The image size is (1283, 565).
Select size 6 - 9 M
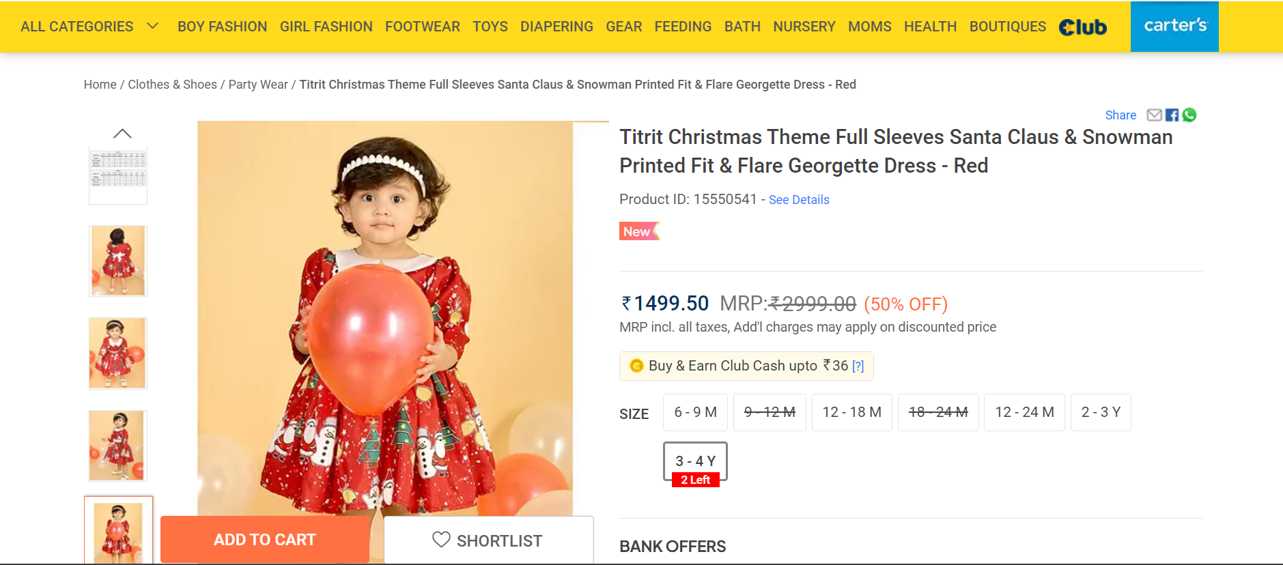click(695, 412)
